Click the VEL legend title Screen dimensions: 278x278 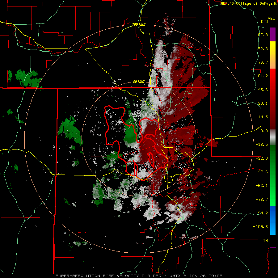[x=271, y=19]
